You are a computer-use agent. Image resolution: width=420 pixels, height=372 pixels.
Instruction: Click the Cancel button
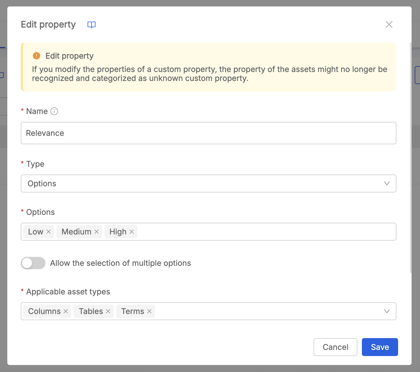point(335,347)
